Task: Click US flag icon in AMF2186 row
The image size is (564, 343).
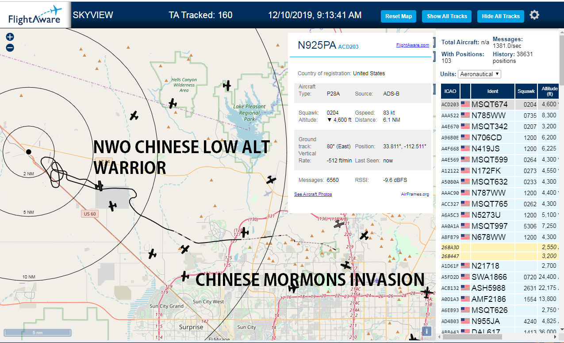Action: 465,299
